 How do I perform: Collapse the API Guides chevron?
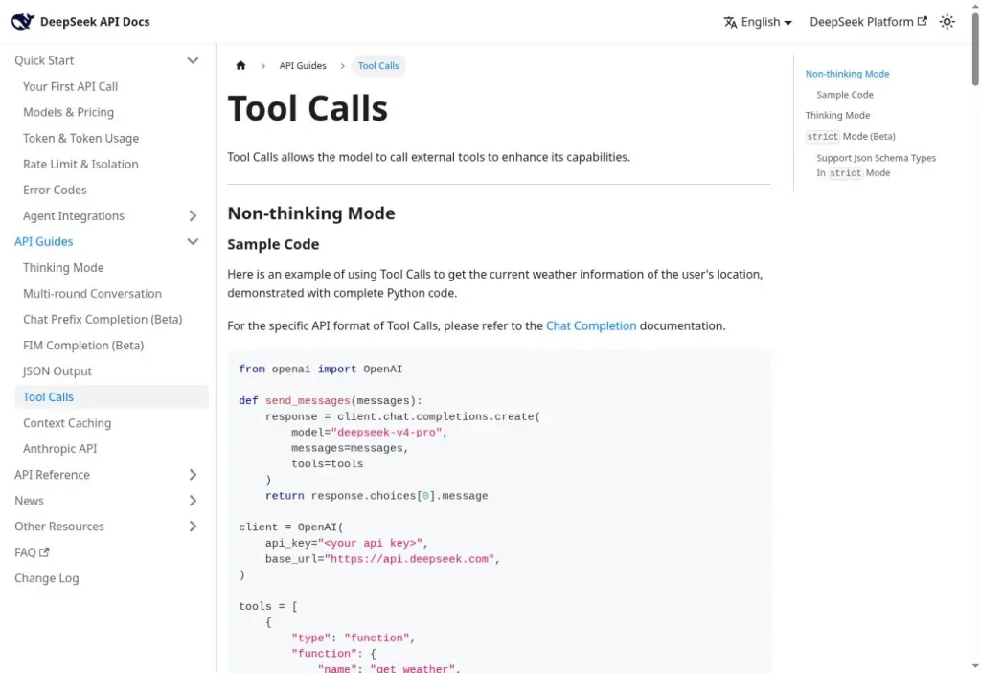point(193,241)
